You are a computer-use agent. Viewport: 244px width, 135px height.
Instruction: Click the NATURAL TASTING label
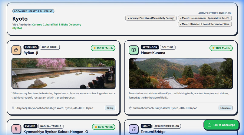point(51,126)
